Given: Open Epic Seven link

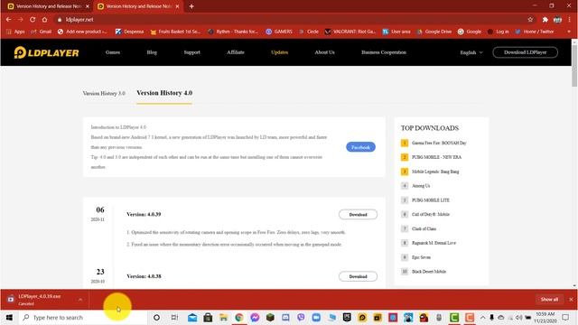Looking at the screenshot, I should pos(421,257).
